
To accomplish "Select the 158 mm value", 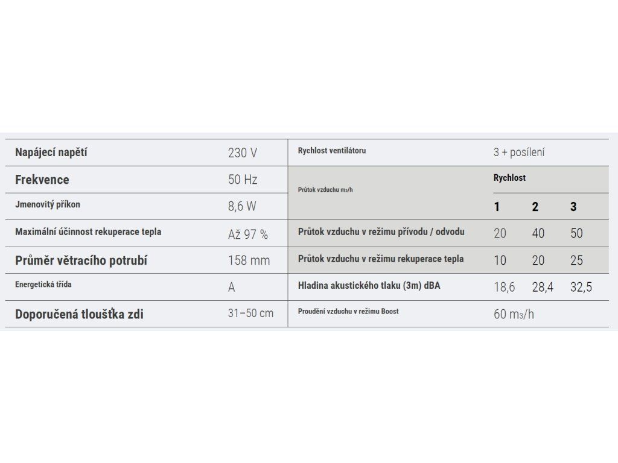I will 249,260.
